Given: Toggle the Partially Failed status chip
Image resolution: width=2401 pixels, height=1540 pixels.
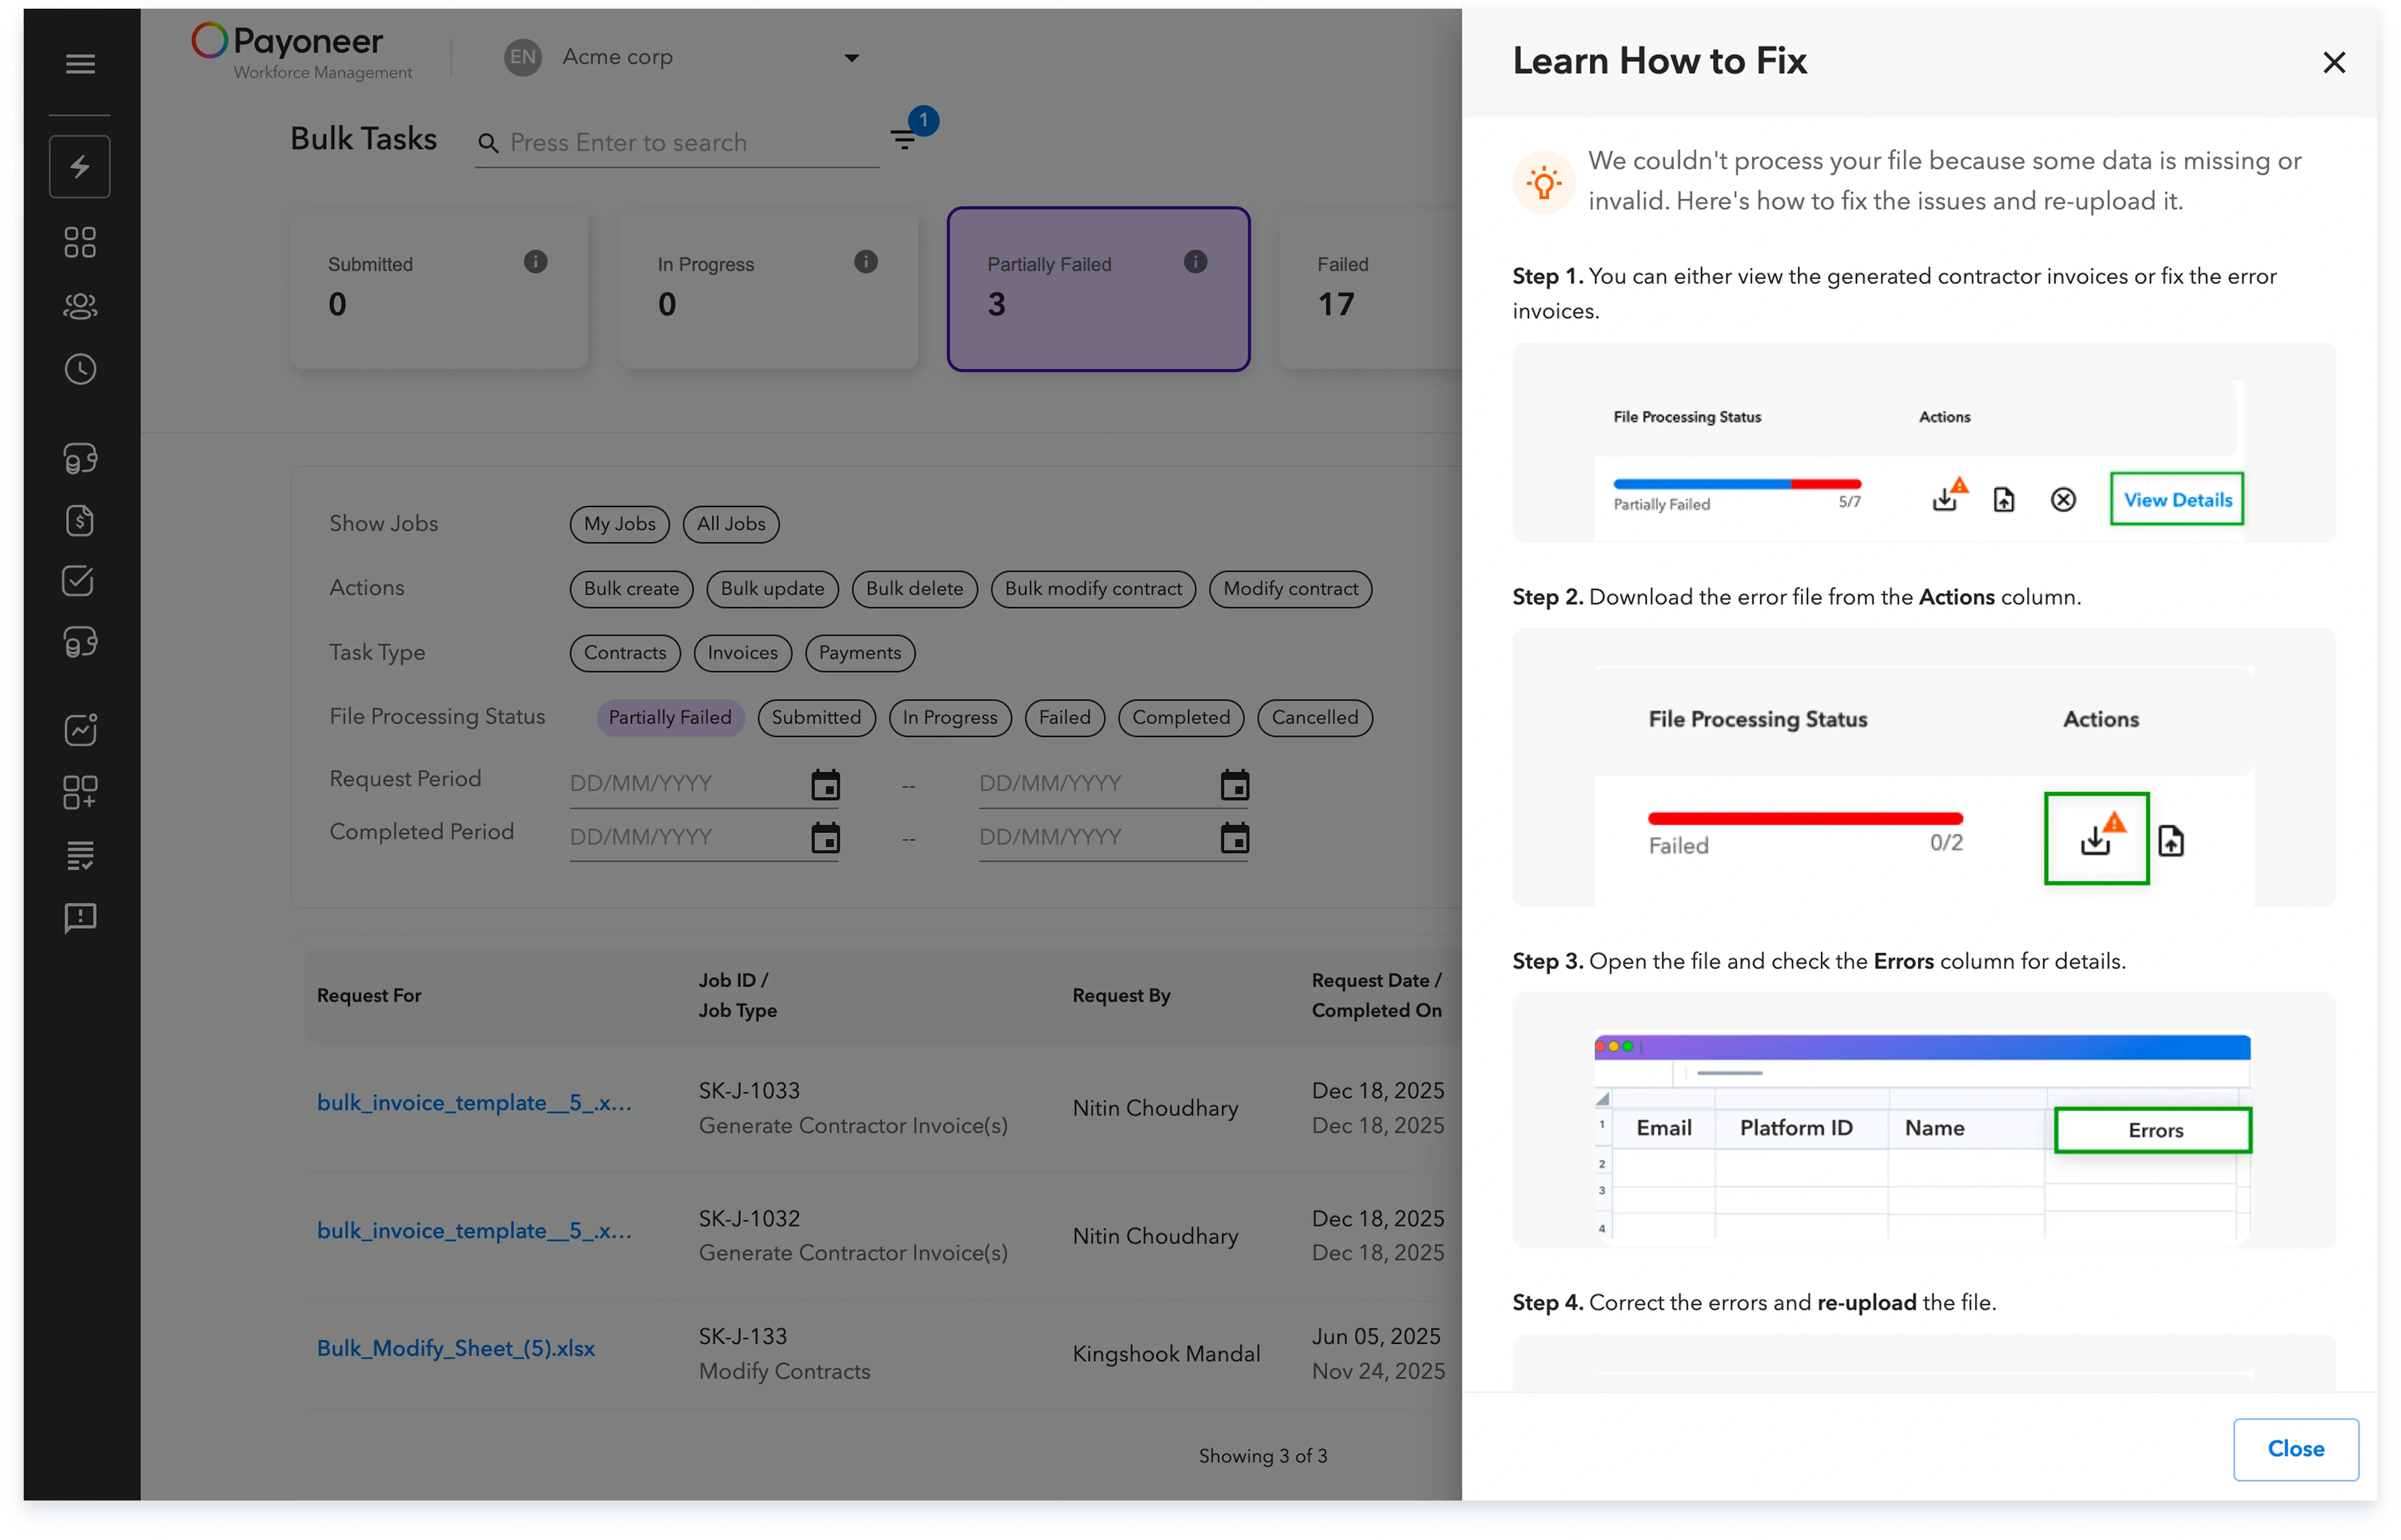Looking at the screenshot, I should [670, 718].
